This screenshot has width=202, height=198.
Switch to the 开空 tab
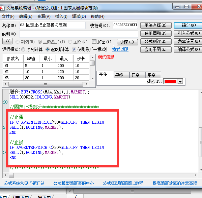tap(138, 75)
